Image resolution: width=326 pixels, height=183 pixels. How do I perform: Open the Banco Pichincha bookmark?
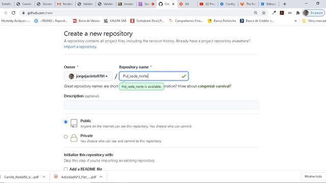click(222, 21)
